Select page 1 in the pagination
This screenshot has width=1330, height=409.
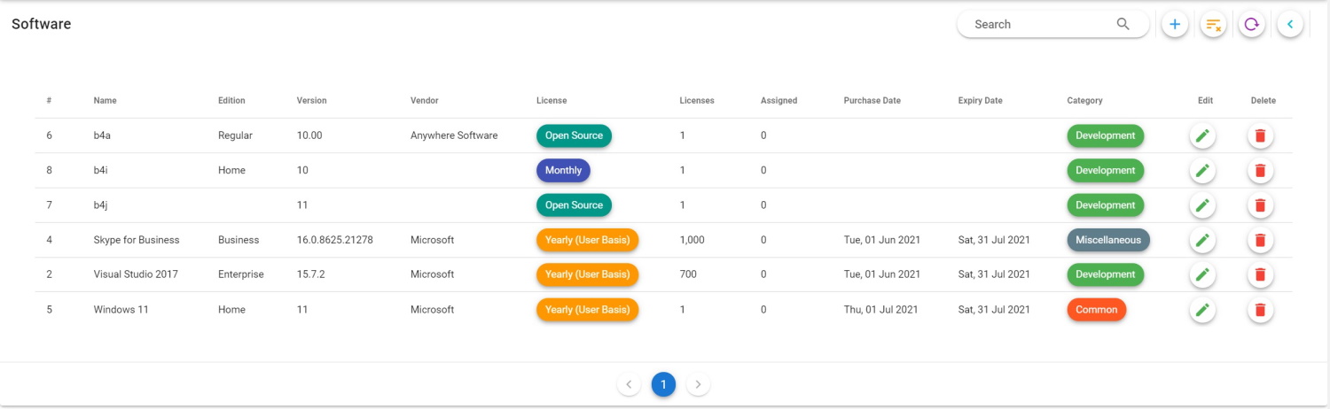click(663, 384)
